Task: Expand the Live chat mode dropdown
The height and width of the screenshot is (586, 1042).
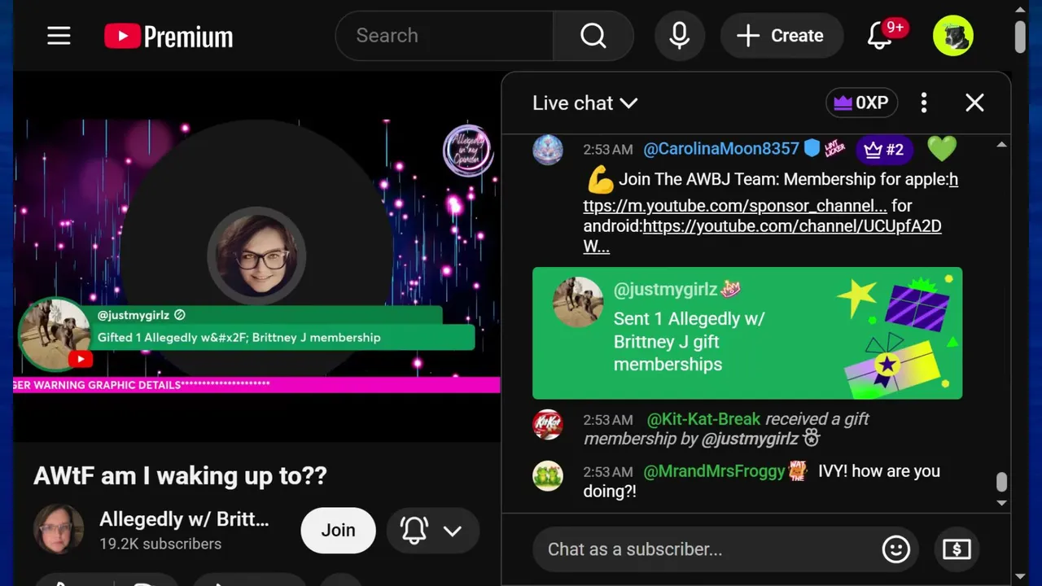Action: [x=584, y=103]
